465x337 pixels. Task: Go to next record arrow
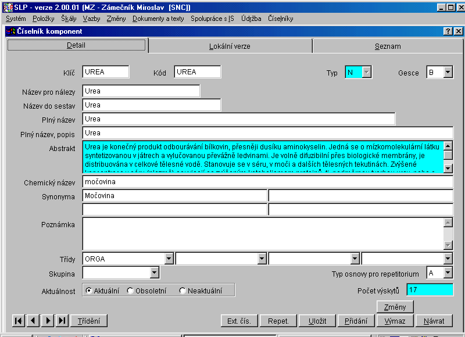point(48,321)
